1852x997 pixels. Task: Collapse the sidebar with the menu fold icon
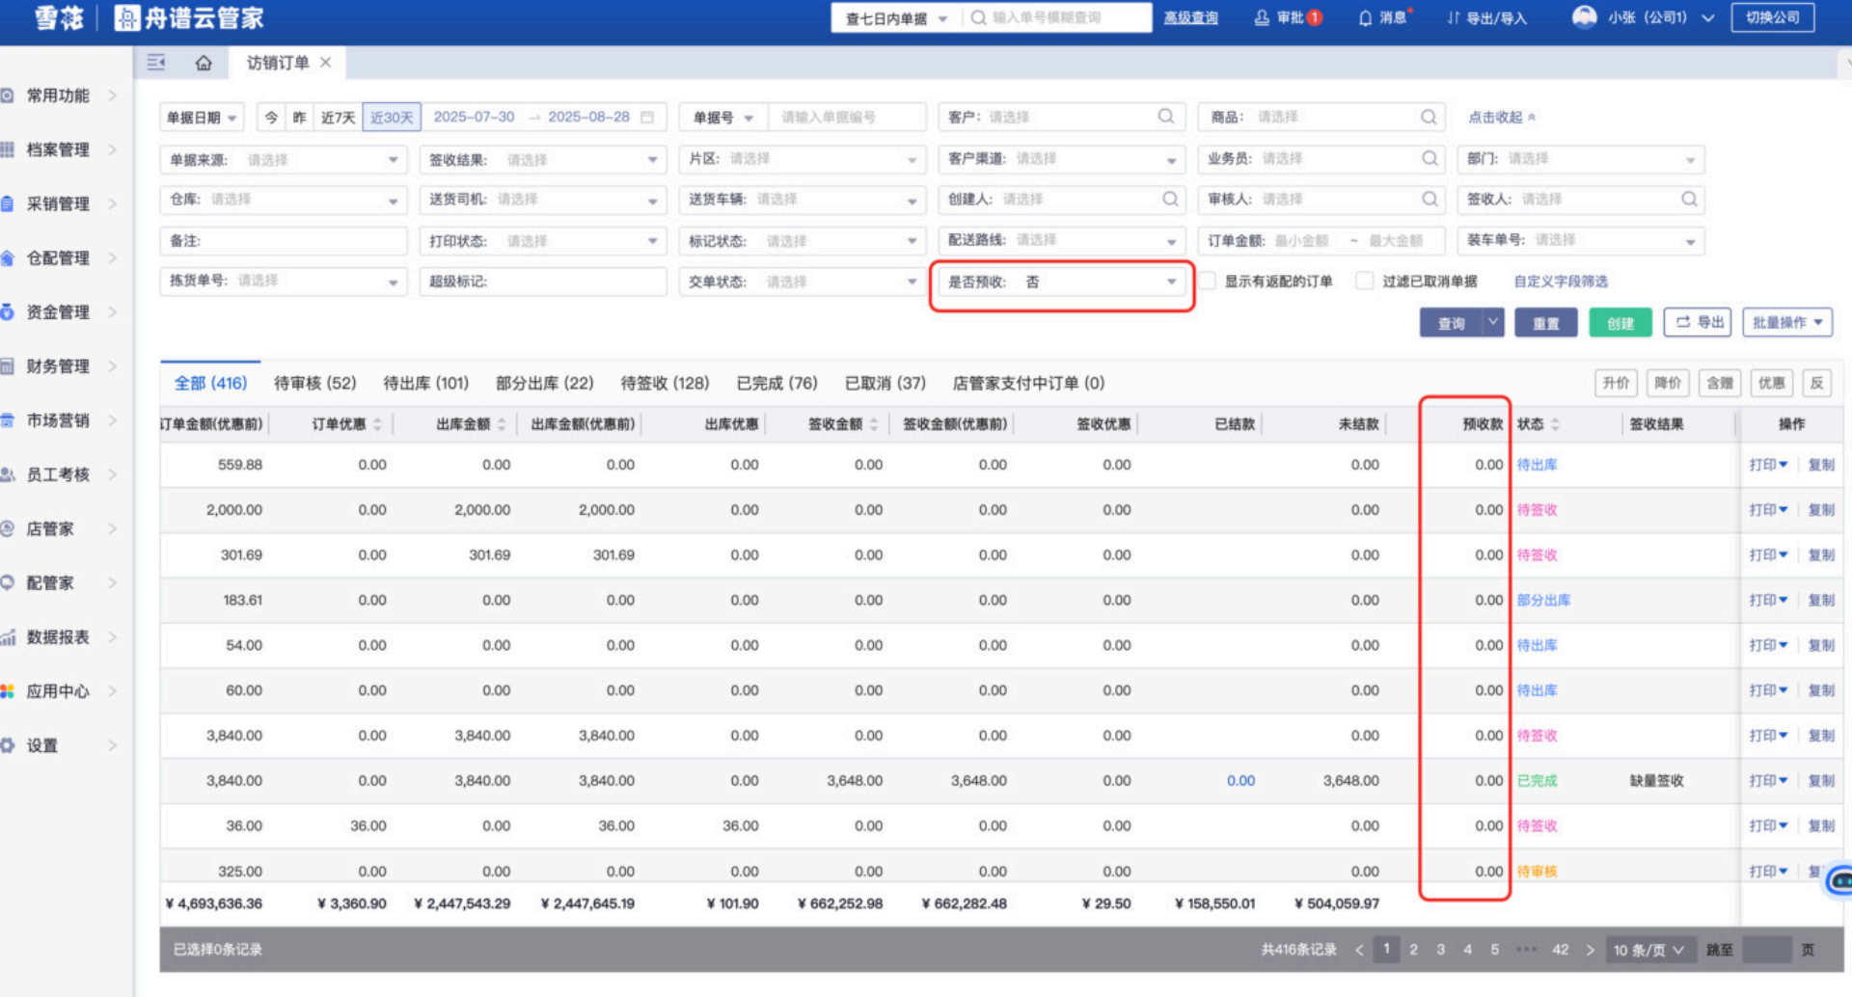(156, 63)
